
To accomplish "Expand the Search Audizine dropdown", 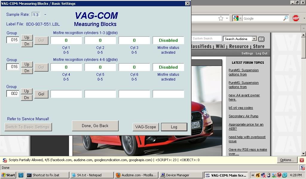I will [x=254, y=39].
